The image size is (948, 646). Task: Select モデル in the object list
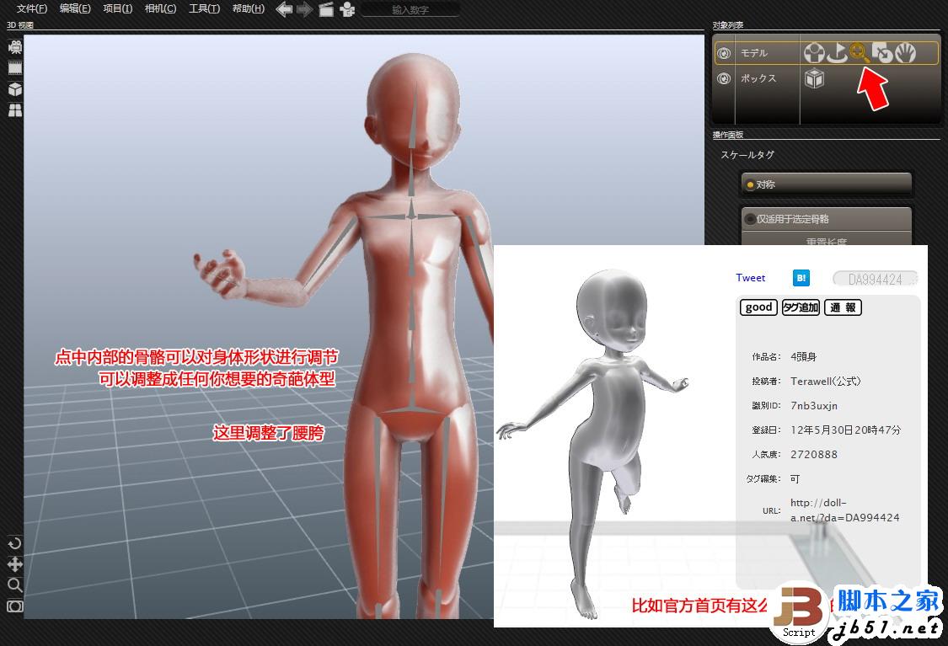point(754,53)
